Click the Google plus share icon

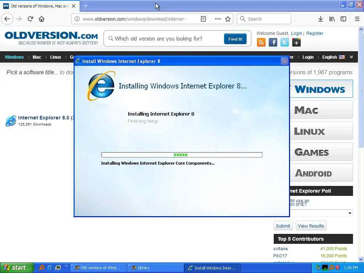[296, 43]
